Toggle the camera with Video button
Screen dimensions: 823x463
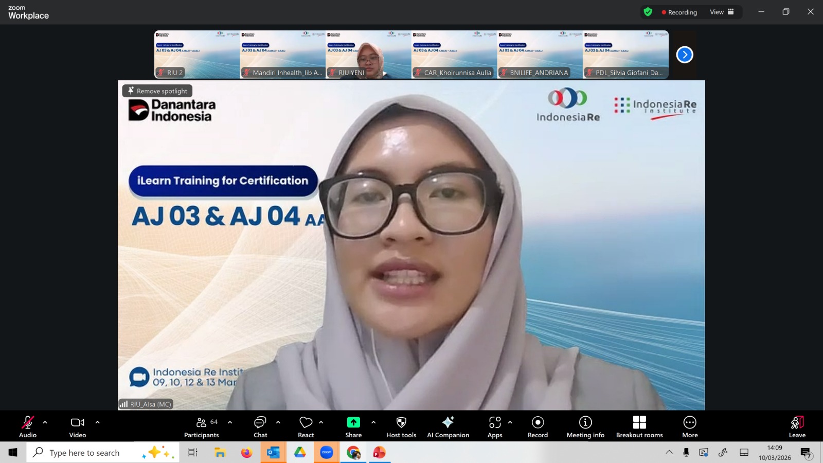78,427
